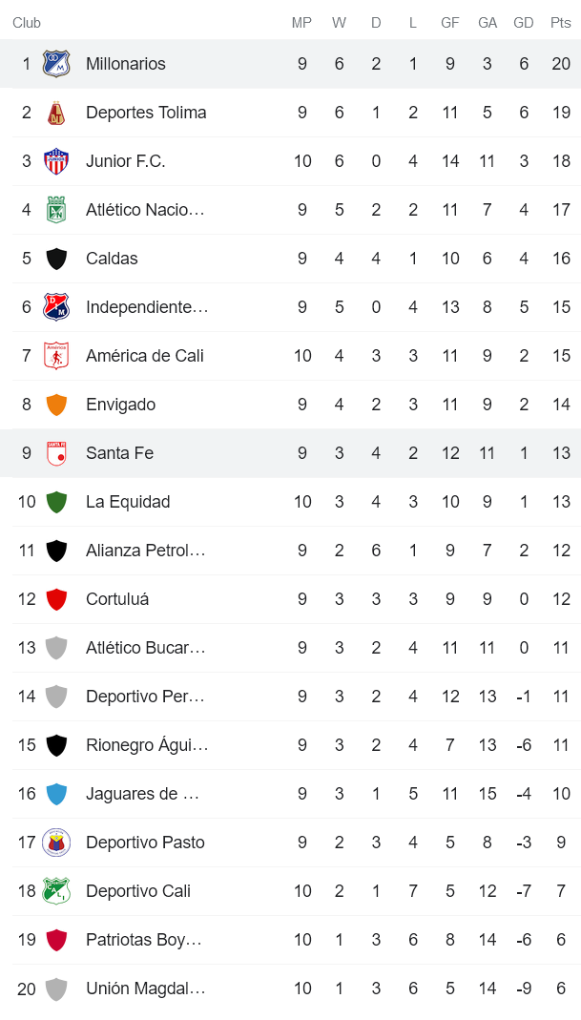Select the América de Cali crest
This screenshot has height=1020, width=581.
tap(55, 355)
